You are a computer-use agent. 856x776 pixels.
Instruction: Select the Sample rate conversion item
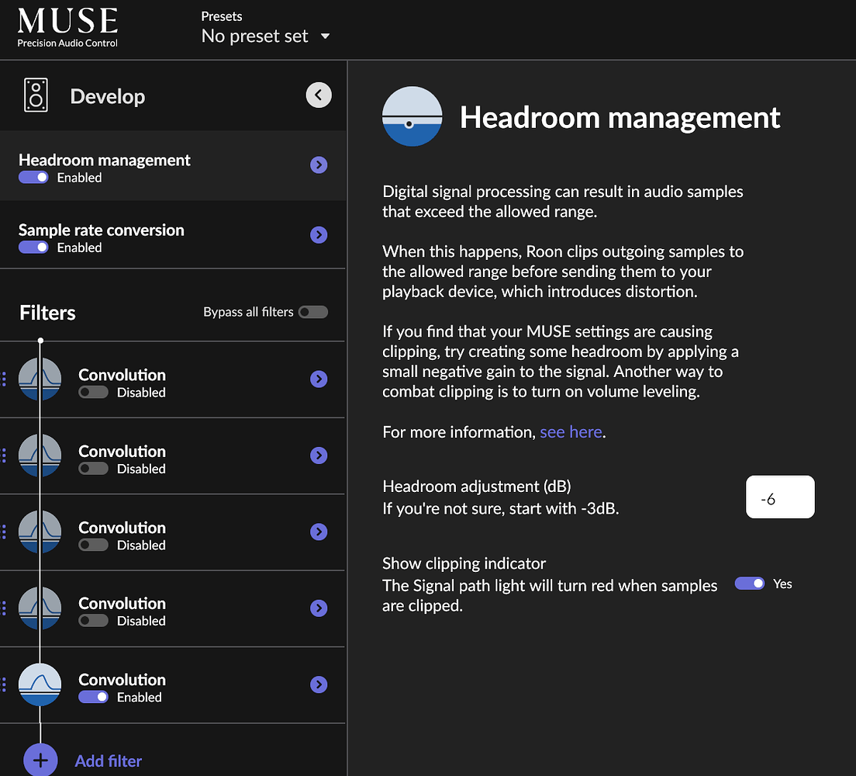pyautogui.click(x=101, y=230)
